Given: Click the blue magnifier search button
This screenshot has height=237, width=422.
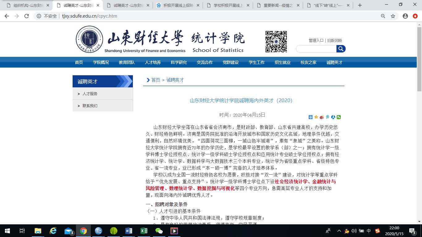Looking at the screenshot, I should pos(341,49).
